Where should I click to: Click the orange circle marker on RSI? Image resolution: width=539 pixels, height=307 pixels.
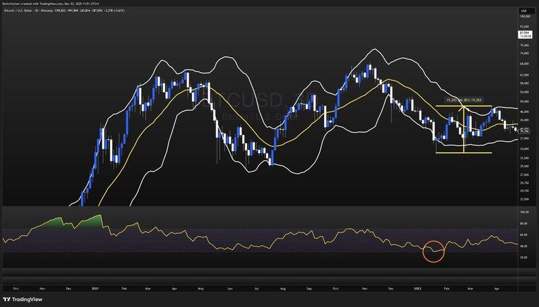pos(434,251)
